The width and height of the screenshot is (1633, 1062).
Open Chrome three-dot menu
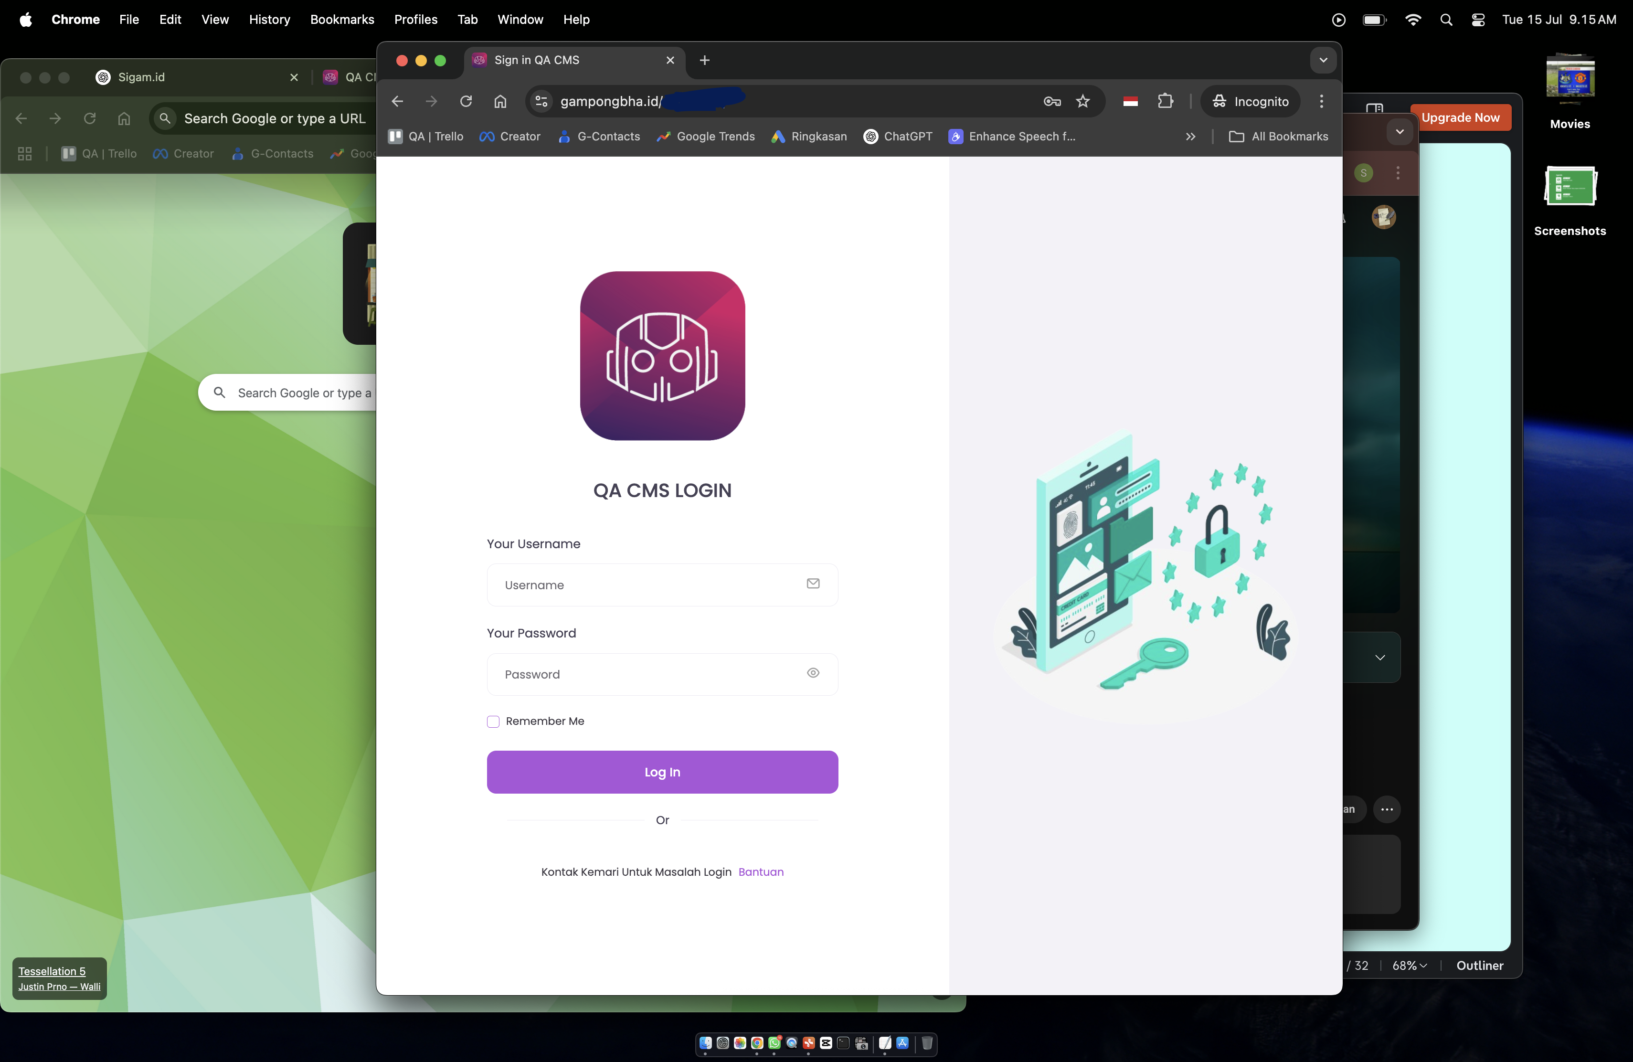click(x=1322, y=102)
